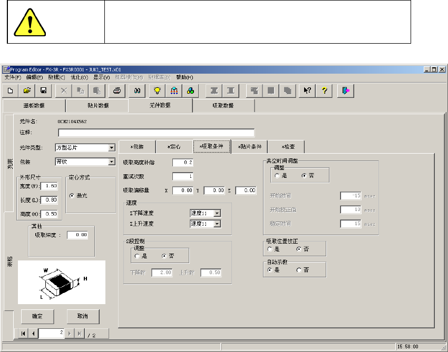Go to the first record navigation arrow
Viewport: 448px width, 352px height.
coord(23,334)
